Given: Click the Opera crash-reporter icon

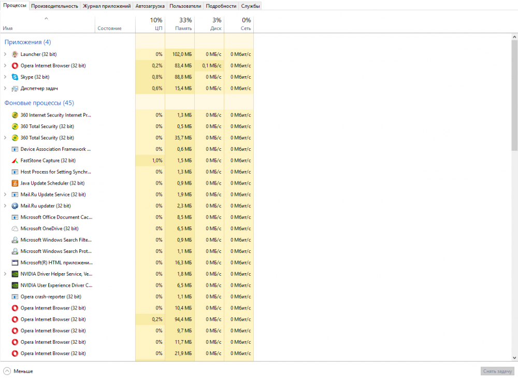Looking at the screenshot, I should click(x=15, y=297).
